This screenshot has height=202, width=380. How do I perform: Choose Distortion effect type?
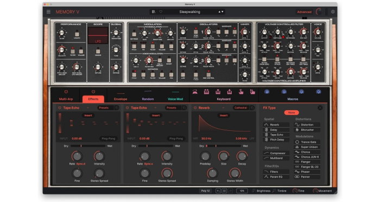(307, 125)
